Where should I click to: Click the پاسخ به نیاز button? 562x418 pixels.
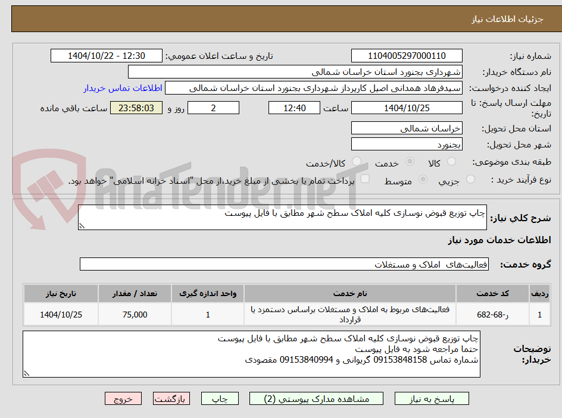[432, 398]
